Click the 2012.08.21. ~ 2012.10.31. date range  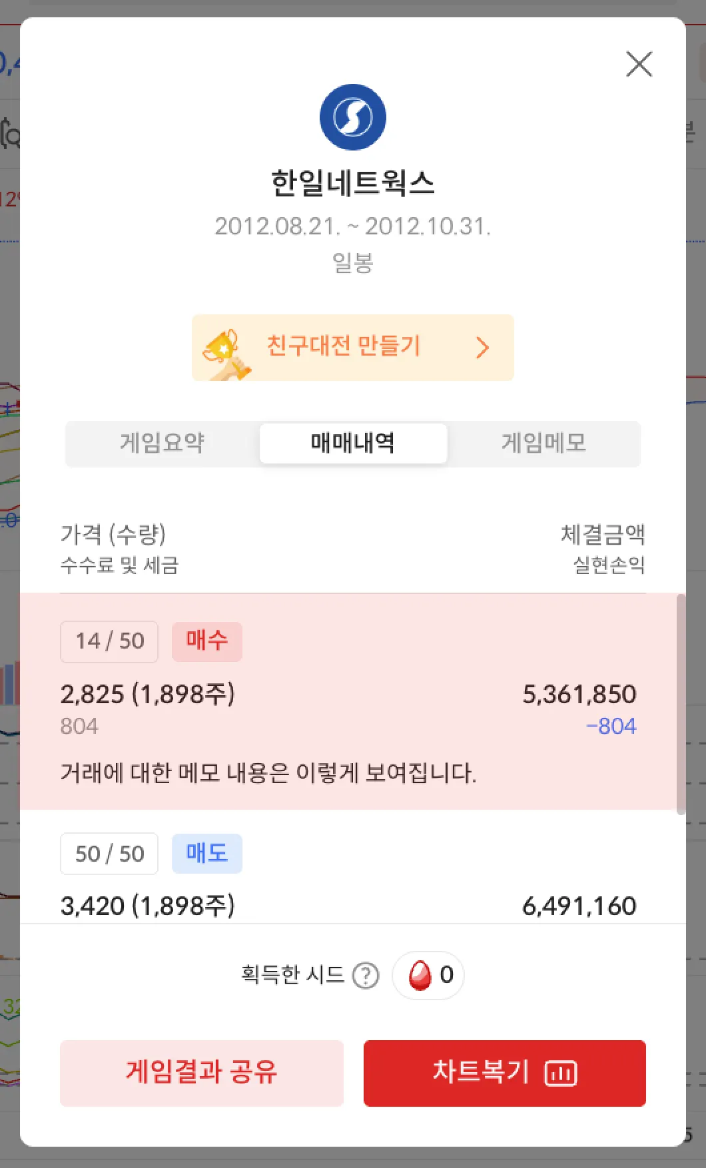(352, 226)
